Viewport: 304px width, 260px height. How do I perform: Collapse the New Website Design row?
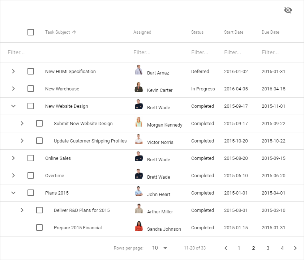pyautogui.click(x=13, y=106)
